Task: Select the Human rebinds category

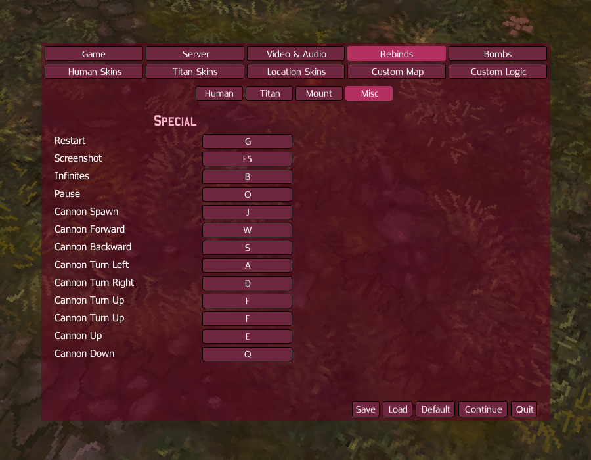Action: pyautogui.click(x=219, y=93)
